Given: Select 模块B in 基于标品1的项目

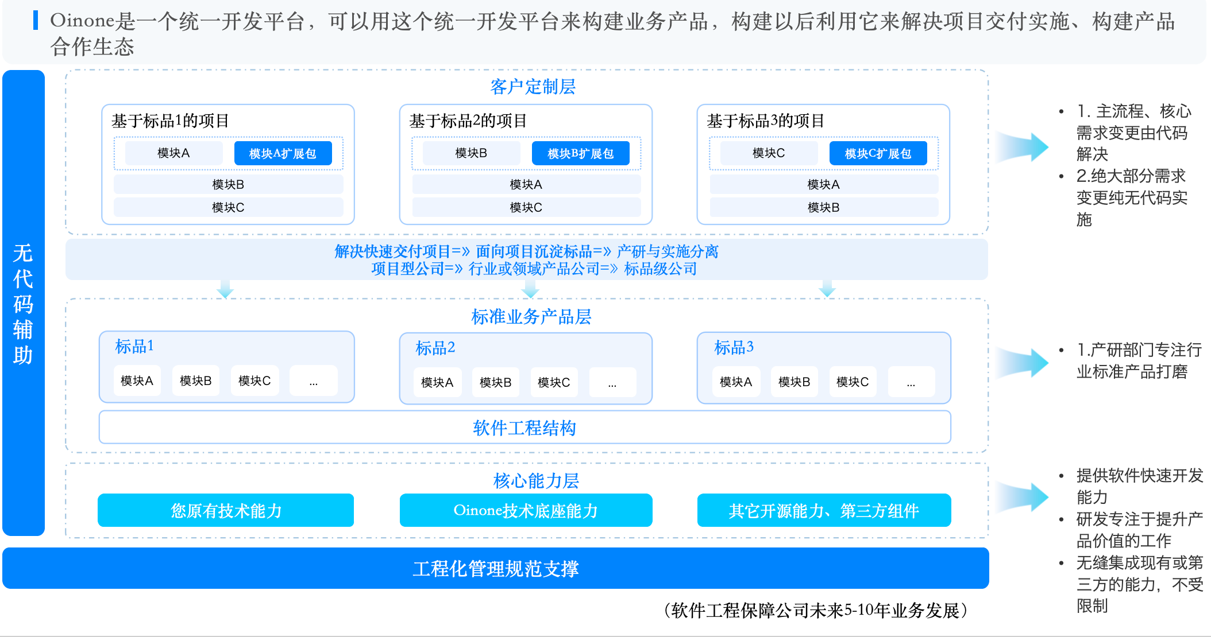Looking at the screenshot, I should click(228, 184).
